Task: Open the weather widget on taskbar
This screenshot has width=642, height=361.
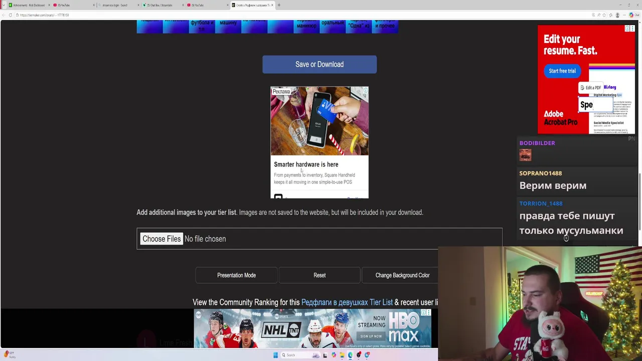Action: click(x=9, y=354)
